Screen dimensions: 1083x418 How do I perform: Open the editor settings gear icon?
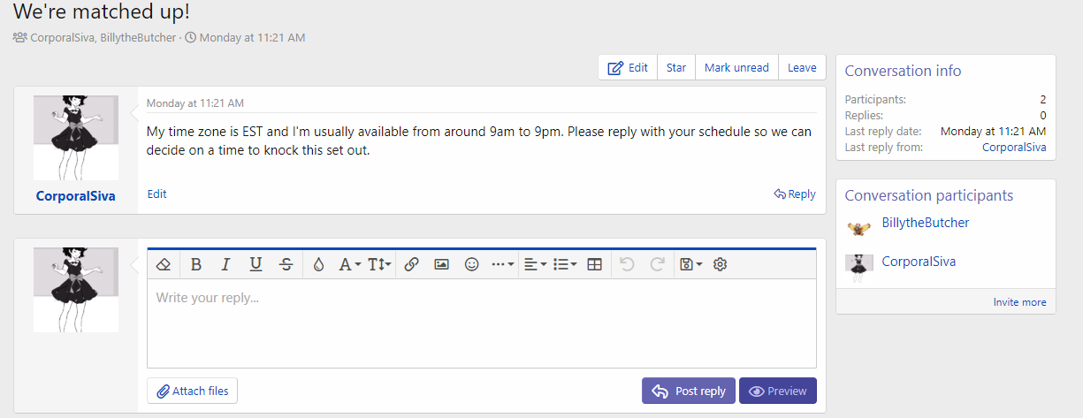point(720,264)
